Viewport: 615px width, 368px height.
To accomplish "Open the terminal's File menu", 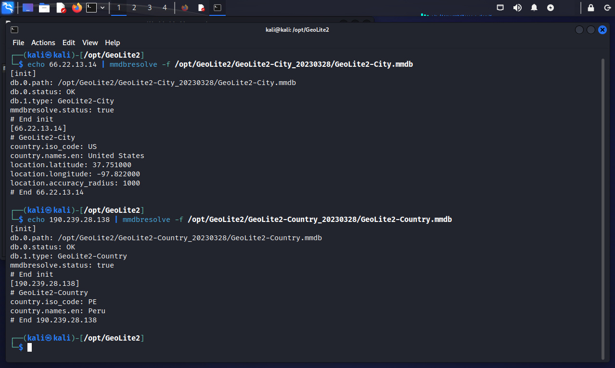I will click(x=18, y=43).
